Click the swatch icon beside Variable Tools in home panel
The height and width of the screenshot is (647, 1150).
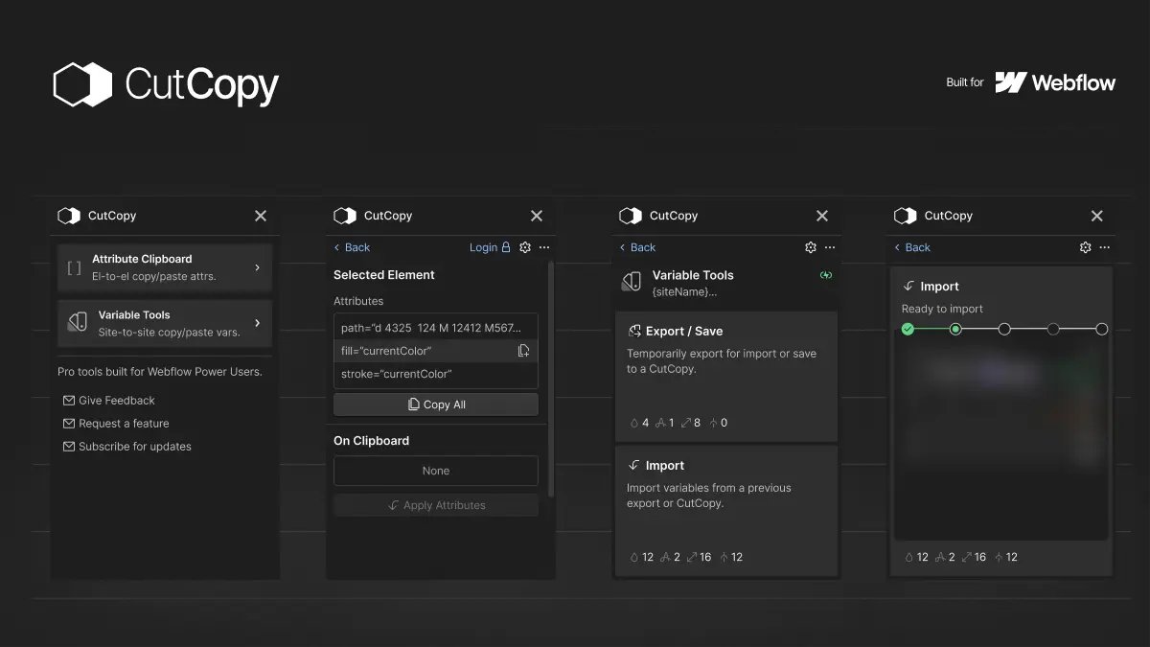77,323
